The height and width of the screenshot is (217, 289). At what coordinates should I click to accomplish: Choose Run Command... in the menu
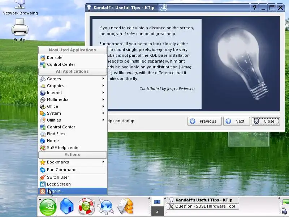pyautogui.click(x=73, y=170)
